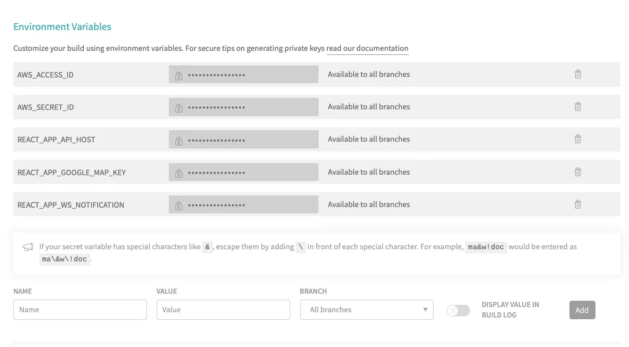The width and height of the screenshot is (629, 347).
Task: Click the branch selector chevron arrow
Action: pyautogui.click(x=426, y=309)
